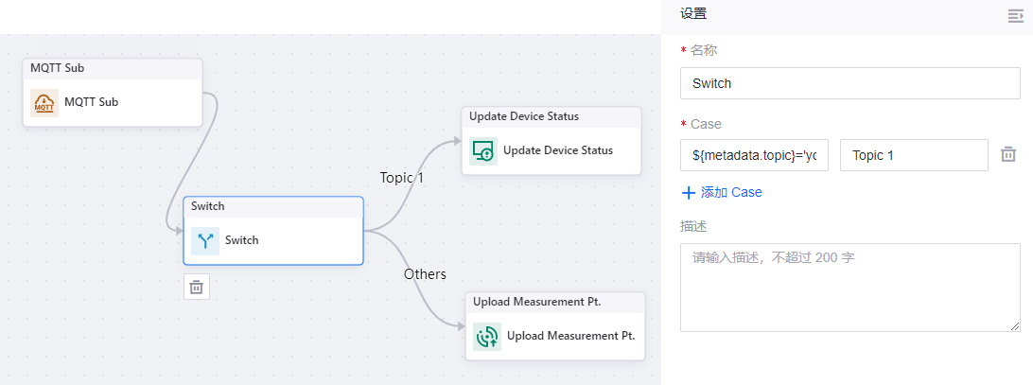Delete the selected Switch node via trash icon
Screen dimensions: 1033x385
(x=197, y=287)
